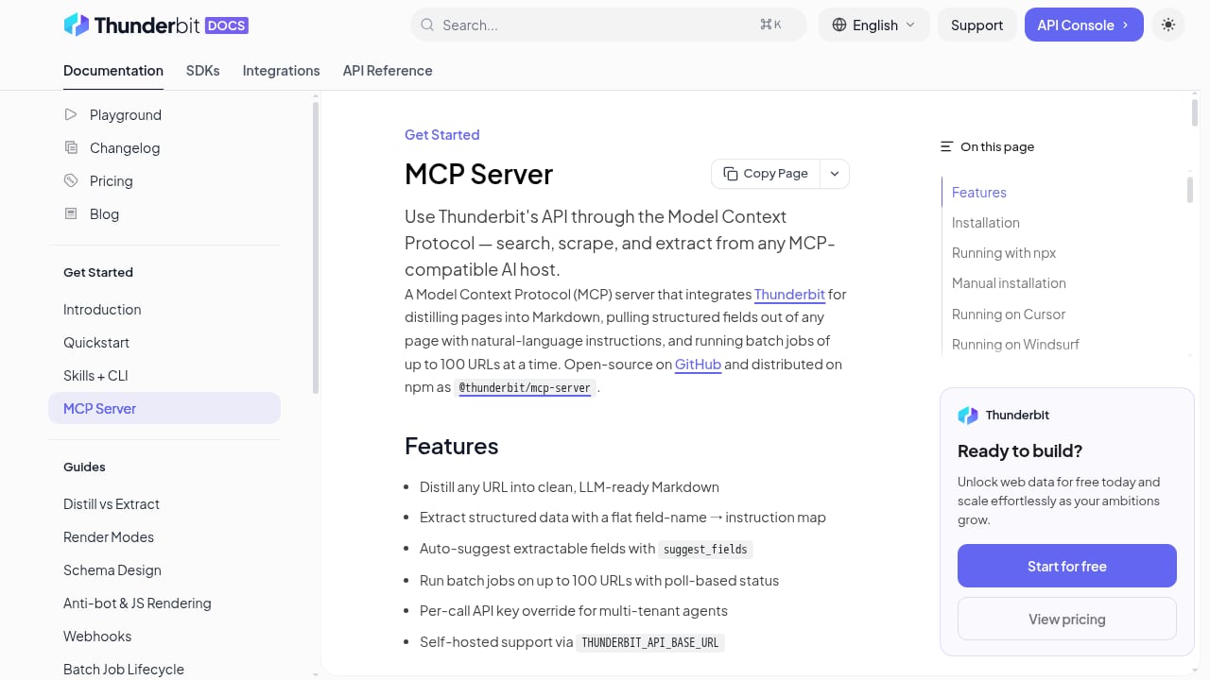Click the Changelog icon in sidebar
1210x680 pixels.
click(71, 147)
